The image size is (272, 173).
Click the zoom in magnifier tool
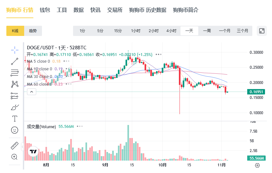(x=15, y=156)
